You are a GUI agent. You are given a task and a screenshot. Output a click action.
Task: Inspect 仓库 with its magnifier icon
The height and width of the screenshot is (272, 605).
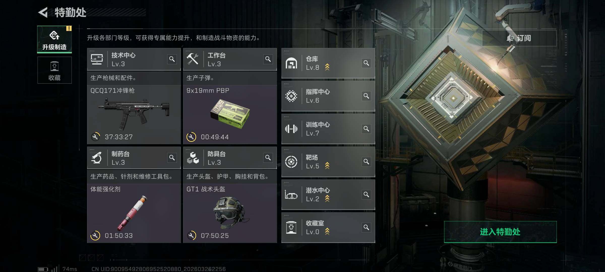366,63
